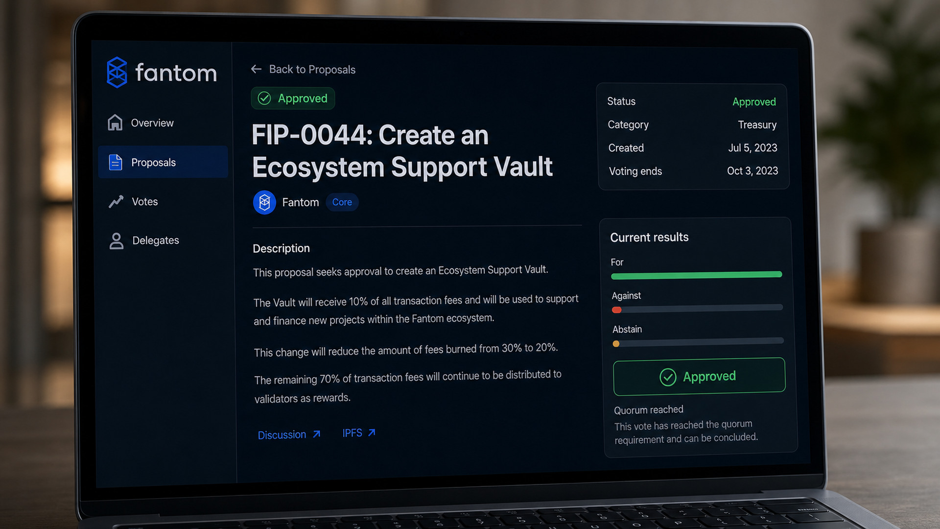Viewport: 940px width, 529px height.
Task: Click the large Approved results button
Action: tap(699, 377)
